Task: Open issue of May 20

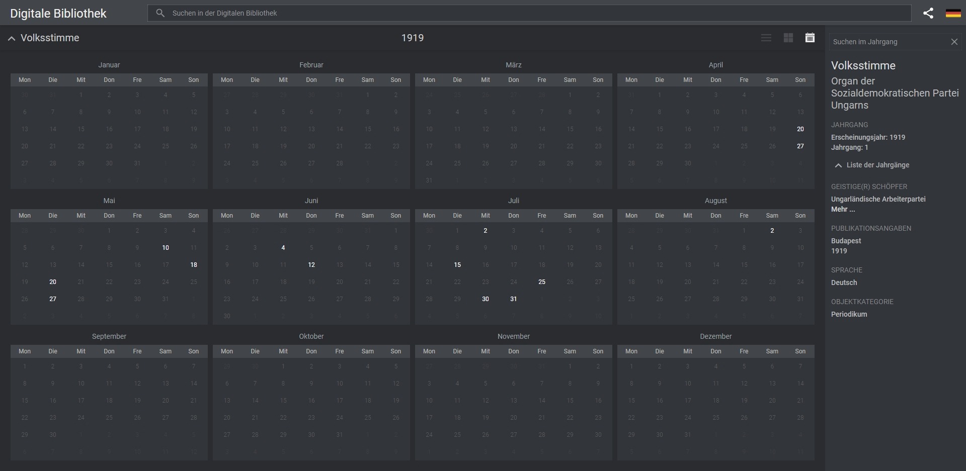Action: 53,282
